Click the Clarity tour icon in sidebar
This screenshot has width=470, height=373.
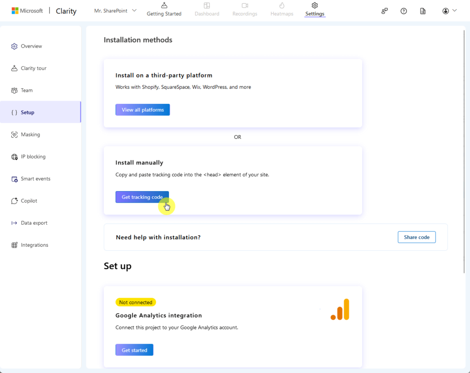(x=14, y=68)
